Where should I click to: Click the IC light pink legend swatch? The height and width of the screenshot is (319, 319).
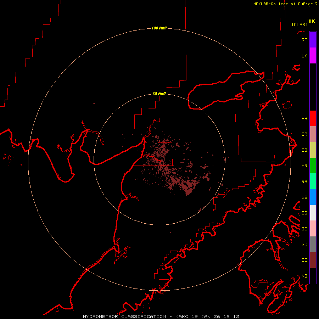(313, 229)
